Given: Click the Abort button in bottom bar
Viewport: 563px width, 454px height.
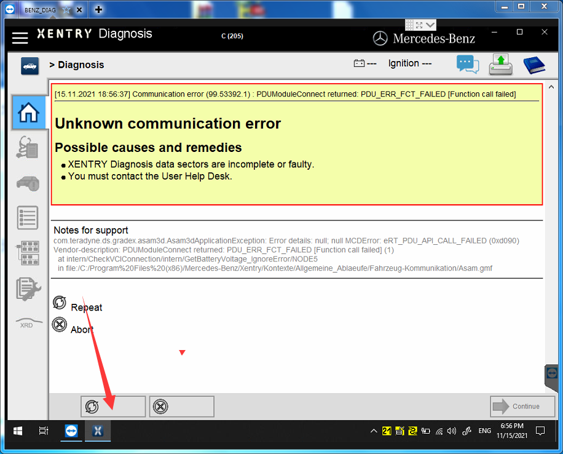Looking at the screenshot, I should click(182, 407).
